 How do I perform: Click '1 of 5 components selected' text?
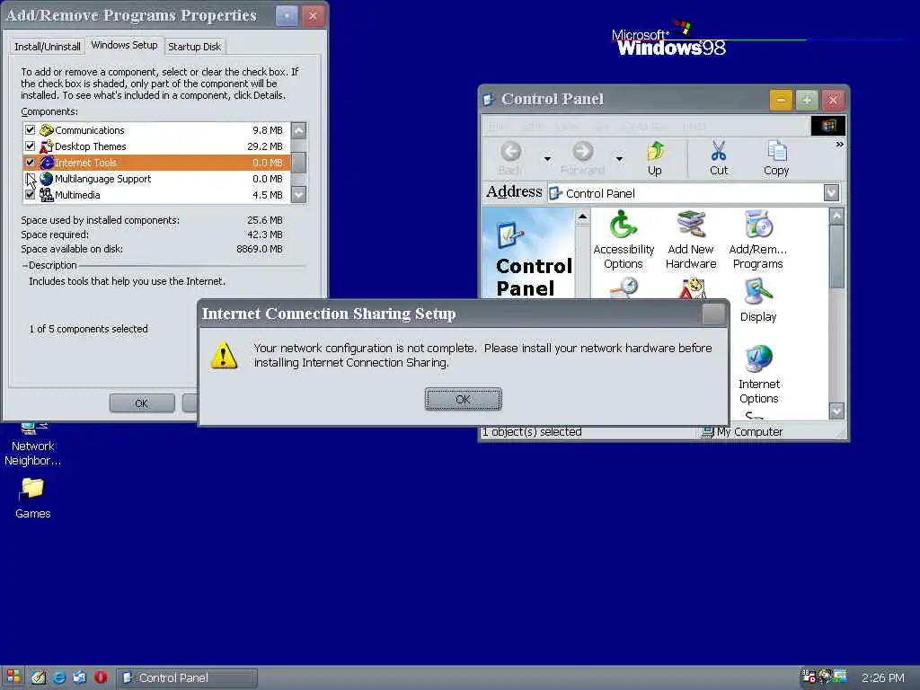(89, 329)
